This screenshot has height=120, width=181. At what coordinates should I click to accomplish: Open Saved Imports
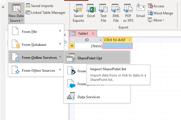click(x=39, y=6)
